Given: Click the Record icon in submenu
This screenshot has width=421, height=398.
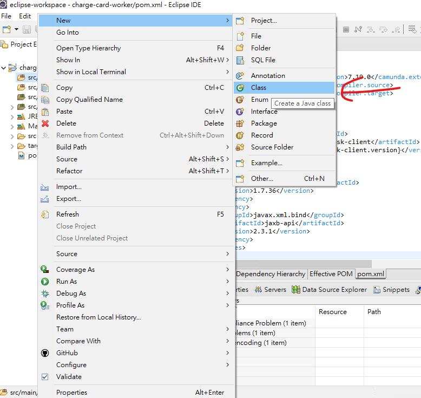Looking at the screenshot, I should pyautogui.click(x=240, y=135).
